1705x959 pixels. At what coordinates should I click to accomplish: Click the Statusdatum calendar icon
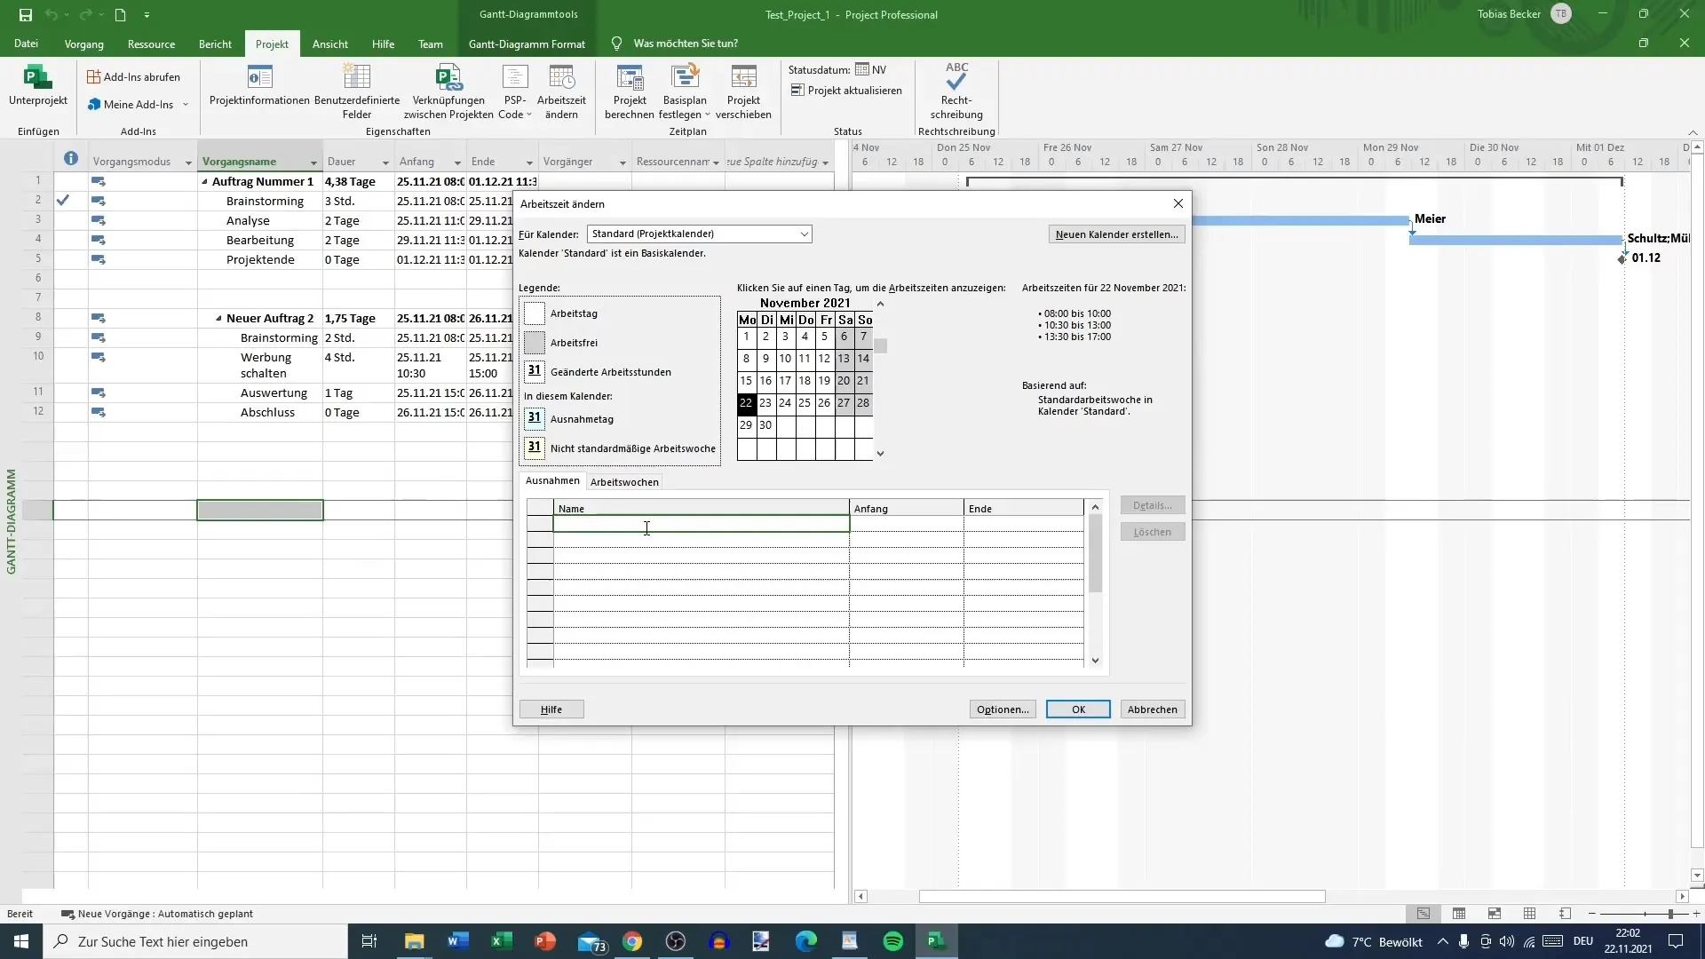(862, 69)
